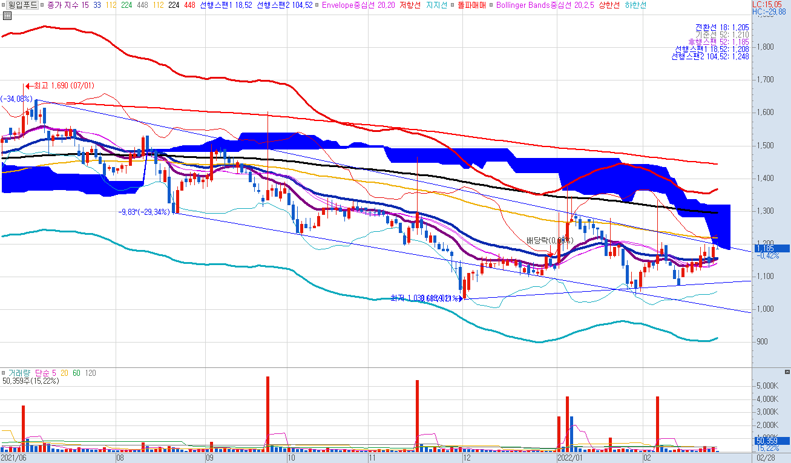
Task: Click the 배당락 ex-dividend annotation
Action: pyautogui.click(x=550, y=240)
